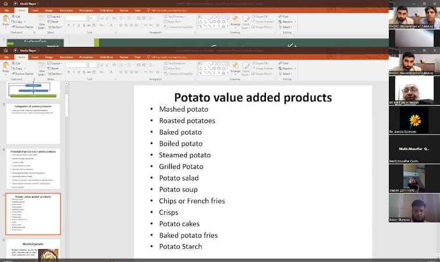The width and height of the screenshot is (440, 262).
Task: Open Slide Show tab in the lower ribbon
Action: 106,57
